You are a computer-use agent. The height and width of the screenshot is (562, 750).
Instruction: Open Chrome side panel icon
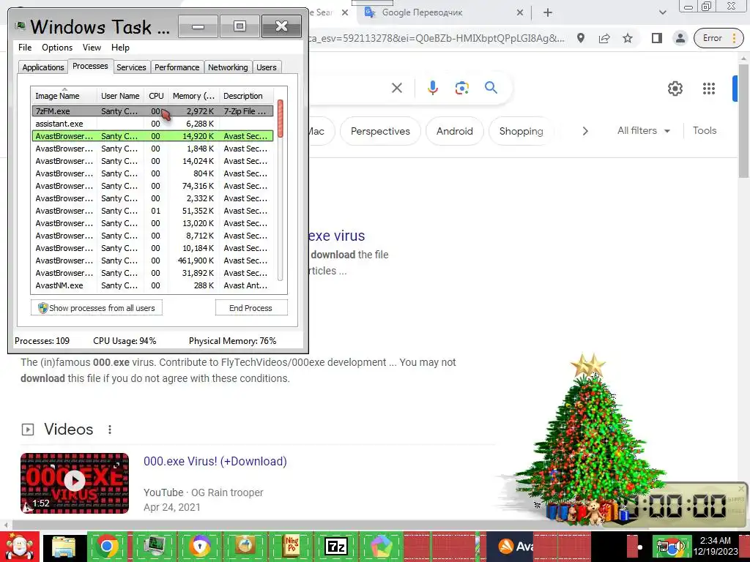tap(656, 38)
